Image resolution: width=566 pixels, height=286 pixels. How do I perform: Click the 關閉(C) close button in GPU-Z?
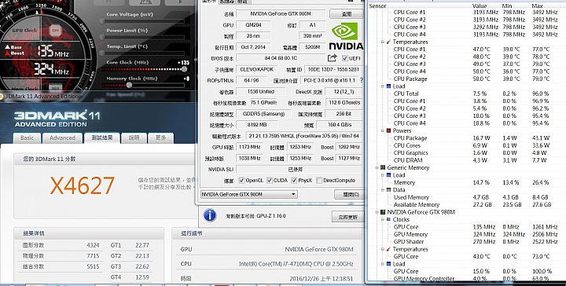349,195
